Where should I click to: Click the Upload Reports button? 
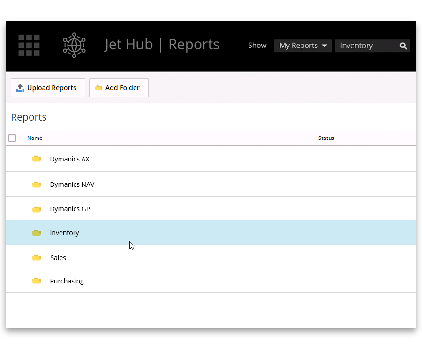pos(48,88)
